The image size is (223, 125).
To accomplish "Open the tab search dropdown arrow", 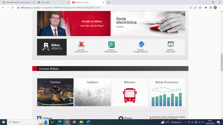I will click(200, 2).
